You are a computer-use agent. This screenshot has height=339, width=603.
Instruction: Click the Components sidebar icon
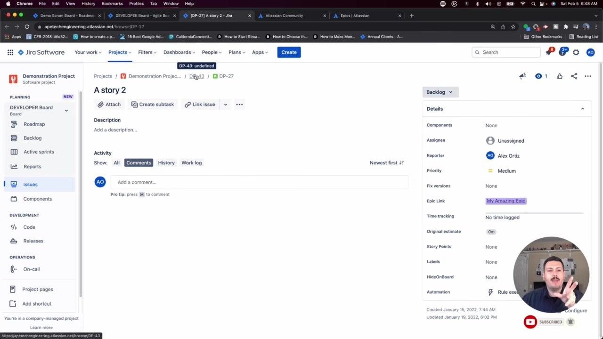click(x=14, y=199)
